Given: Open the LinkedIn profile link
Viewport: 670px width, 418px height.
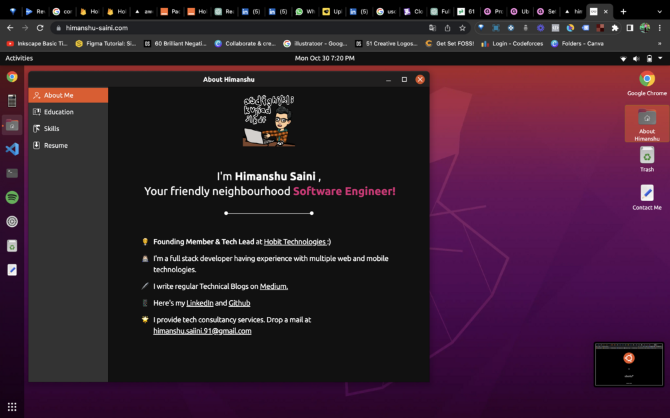Looking at the screenshot, I should coord(199,304).
